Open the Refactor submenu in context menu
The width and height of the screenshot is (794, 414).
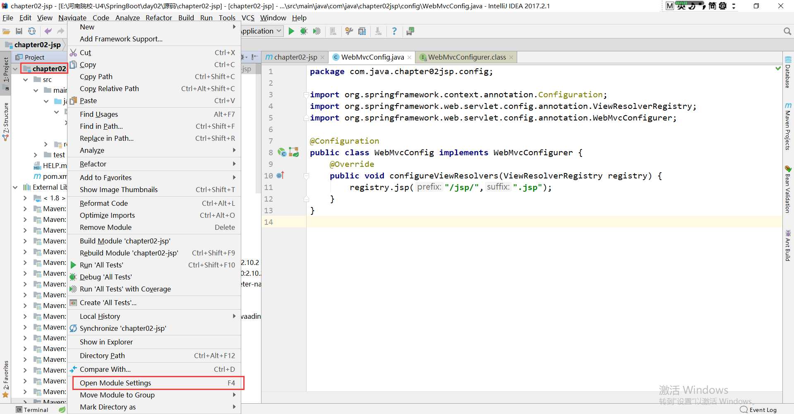(154, 164)
